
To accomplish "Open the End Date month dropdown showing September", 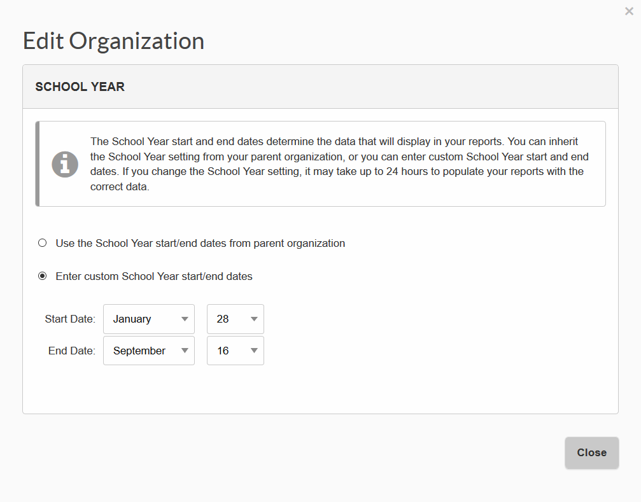I will (148, 351).
